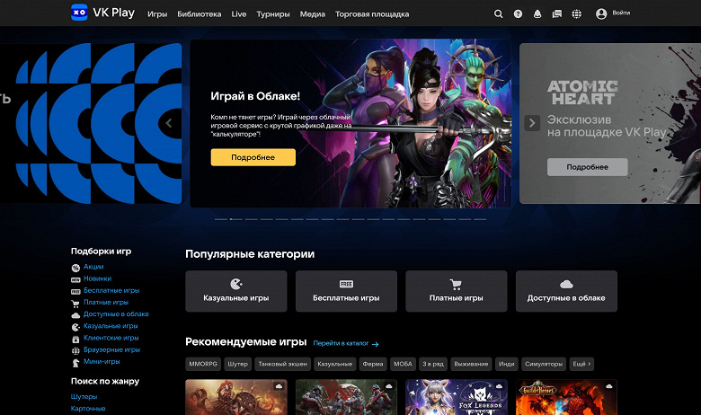Open Браузерные игры sidebar link
Viewport: 701px width, 415px height.
click(111, 349)
